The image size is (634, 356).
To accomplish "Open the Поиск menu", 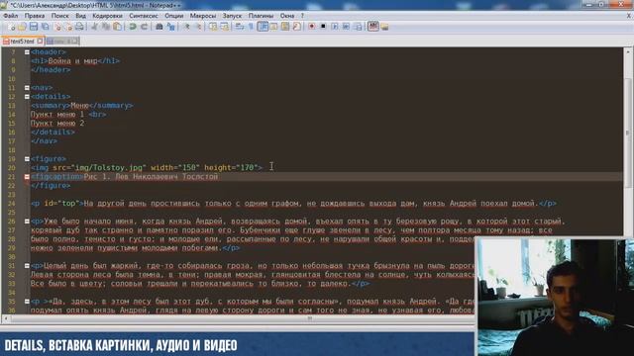I will click(x=59, y=16).
